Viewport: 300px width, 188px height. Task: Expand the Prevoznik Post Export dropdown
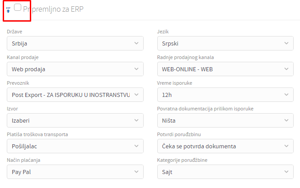(x=75, y=95)
